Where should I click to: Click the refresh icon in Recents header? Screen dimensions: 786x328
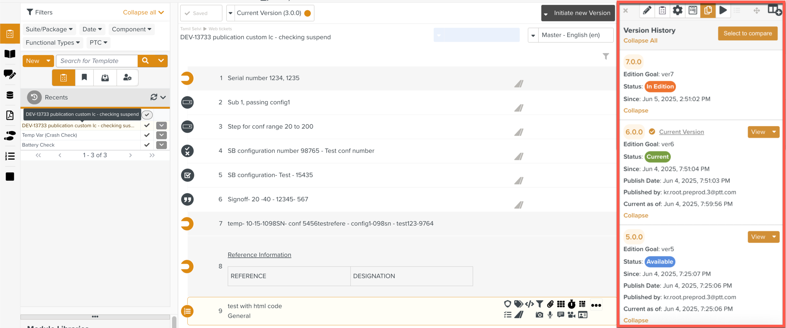pyautogui.click(x=154, y=97)
